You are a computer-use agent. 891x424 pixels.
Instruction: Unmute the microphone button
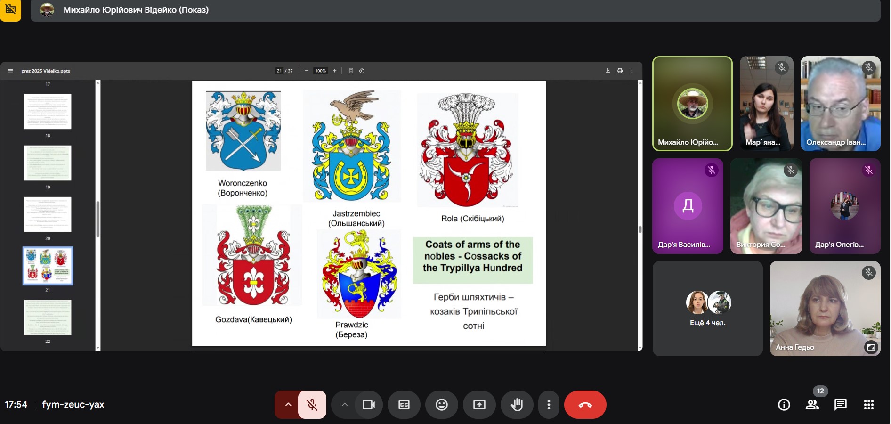[x=312, y=405]
